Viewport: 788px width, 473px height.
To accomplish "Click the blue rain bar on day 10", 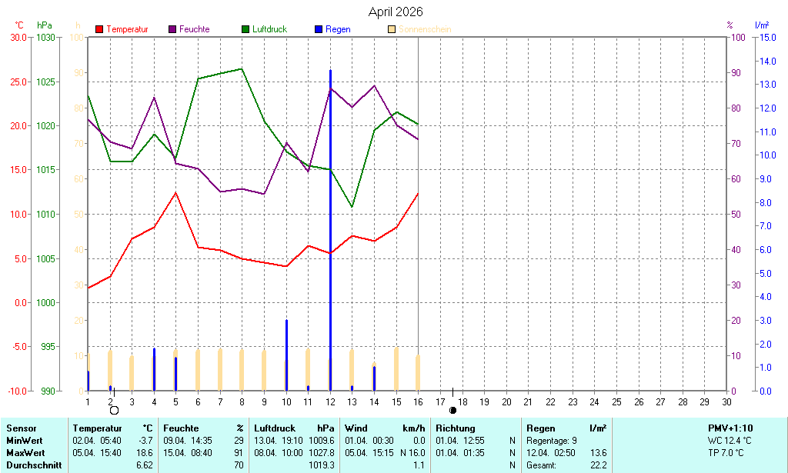I will click(286, 354).
